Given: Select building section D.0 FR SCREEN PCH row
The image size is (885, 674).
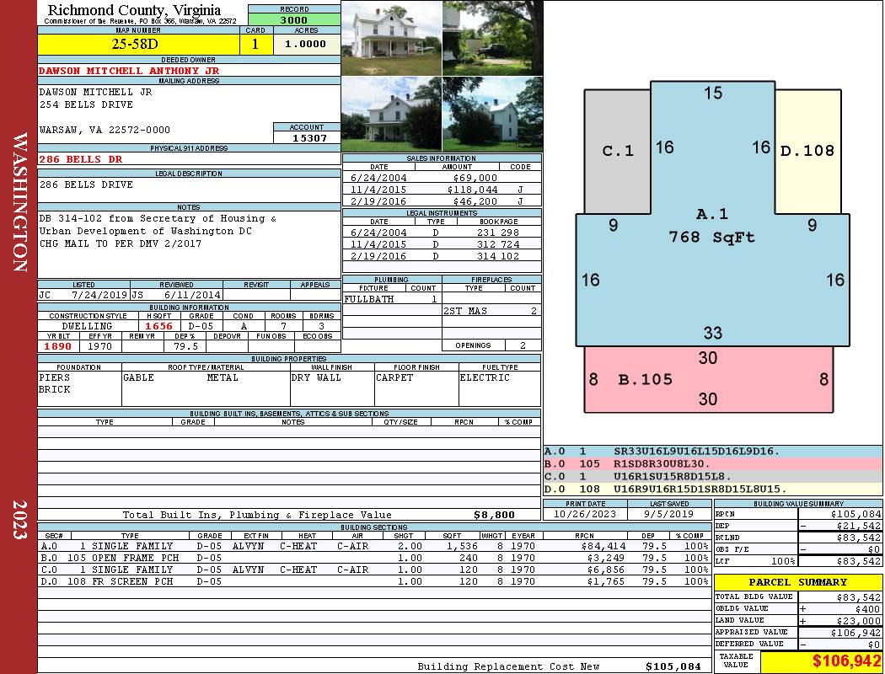Looking at the screenshot, I should tap(373, 581).
